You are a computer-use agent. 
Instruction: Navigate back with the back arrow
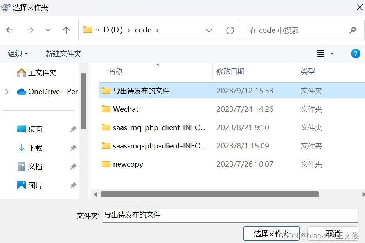pos(10,30)
